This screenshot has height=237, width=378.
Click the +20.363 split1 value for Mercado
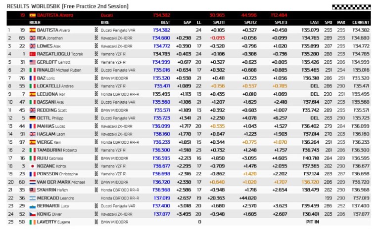(216, 198)
